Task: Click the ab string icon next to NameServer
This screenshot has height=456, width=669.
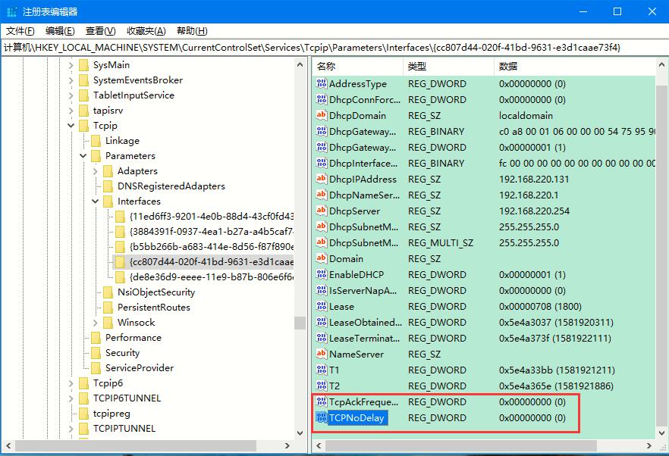Action: point(323,354)
